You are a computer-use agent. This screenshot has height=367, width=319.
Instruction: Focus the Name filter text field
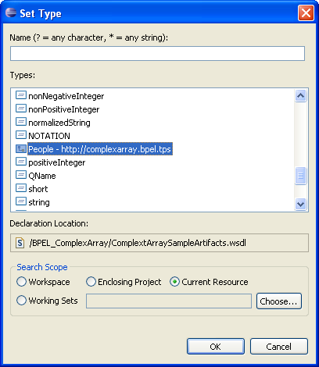[157, 54]
